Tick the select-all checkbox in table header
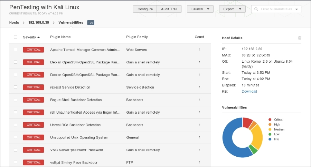Screen dimensions: 311x167 pyautogui.click(x=16, y=37)
